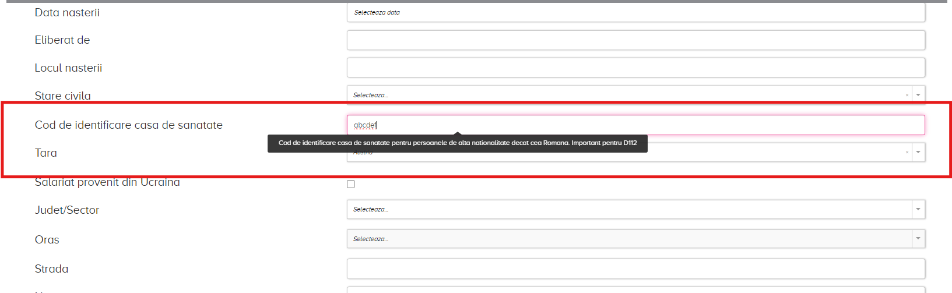Expand the Tara dropdown arrow
This screenshot has height=293, width=952.
(x=918, y=153)
